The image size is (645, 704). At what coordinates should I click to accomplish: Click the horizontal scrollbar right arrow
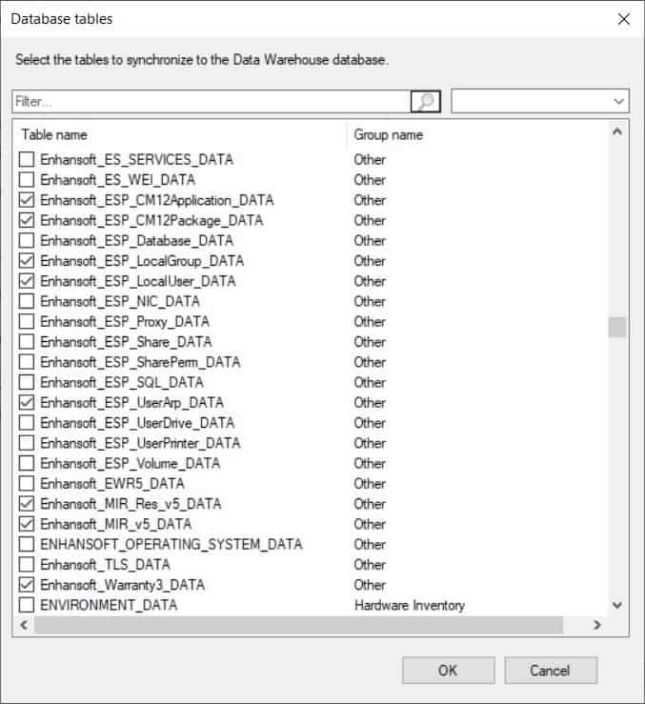597,625
